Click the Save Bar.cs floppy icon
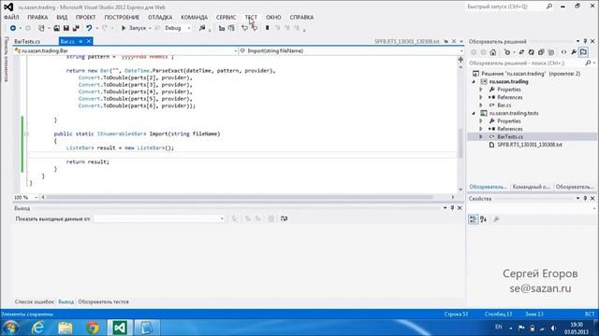Viewport: 599px width, 336px height. [66, 28]
